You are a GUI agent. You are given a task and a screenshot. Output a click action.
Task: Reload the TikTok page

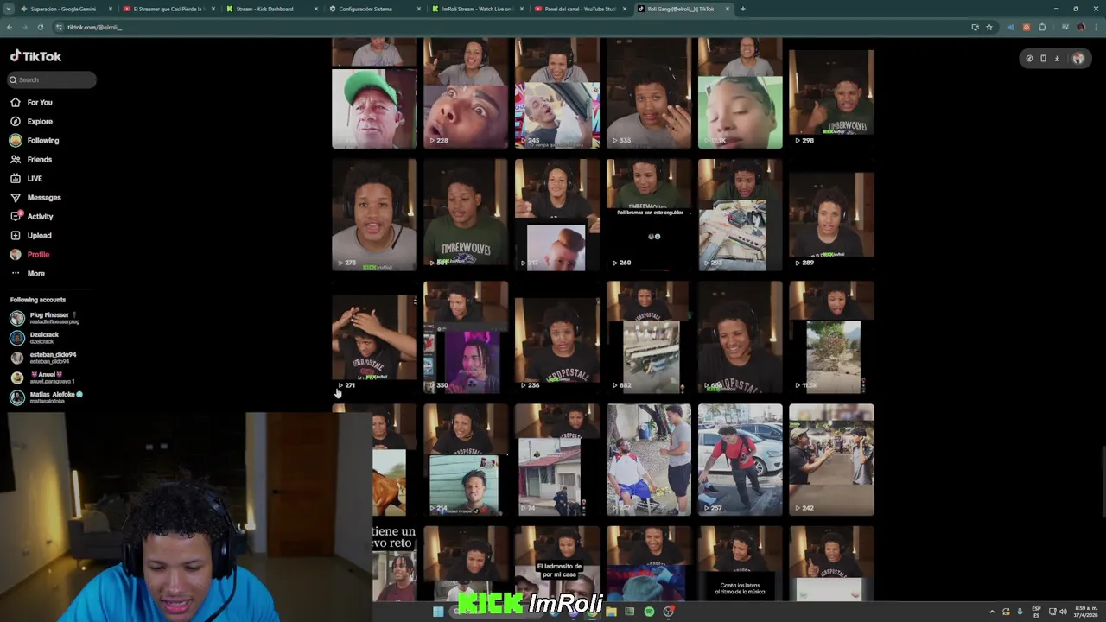40,27
